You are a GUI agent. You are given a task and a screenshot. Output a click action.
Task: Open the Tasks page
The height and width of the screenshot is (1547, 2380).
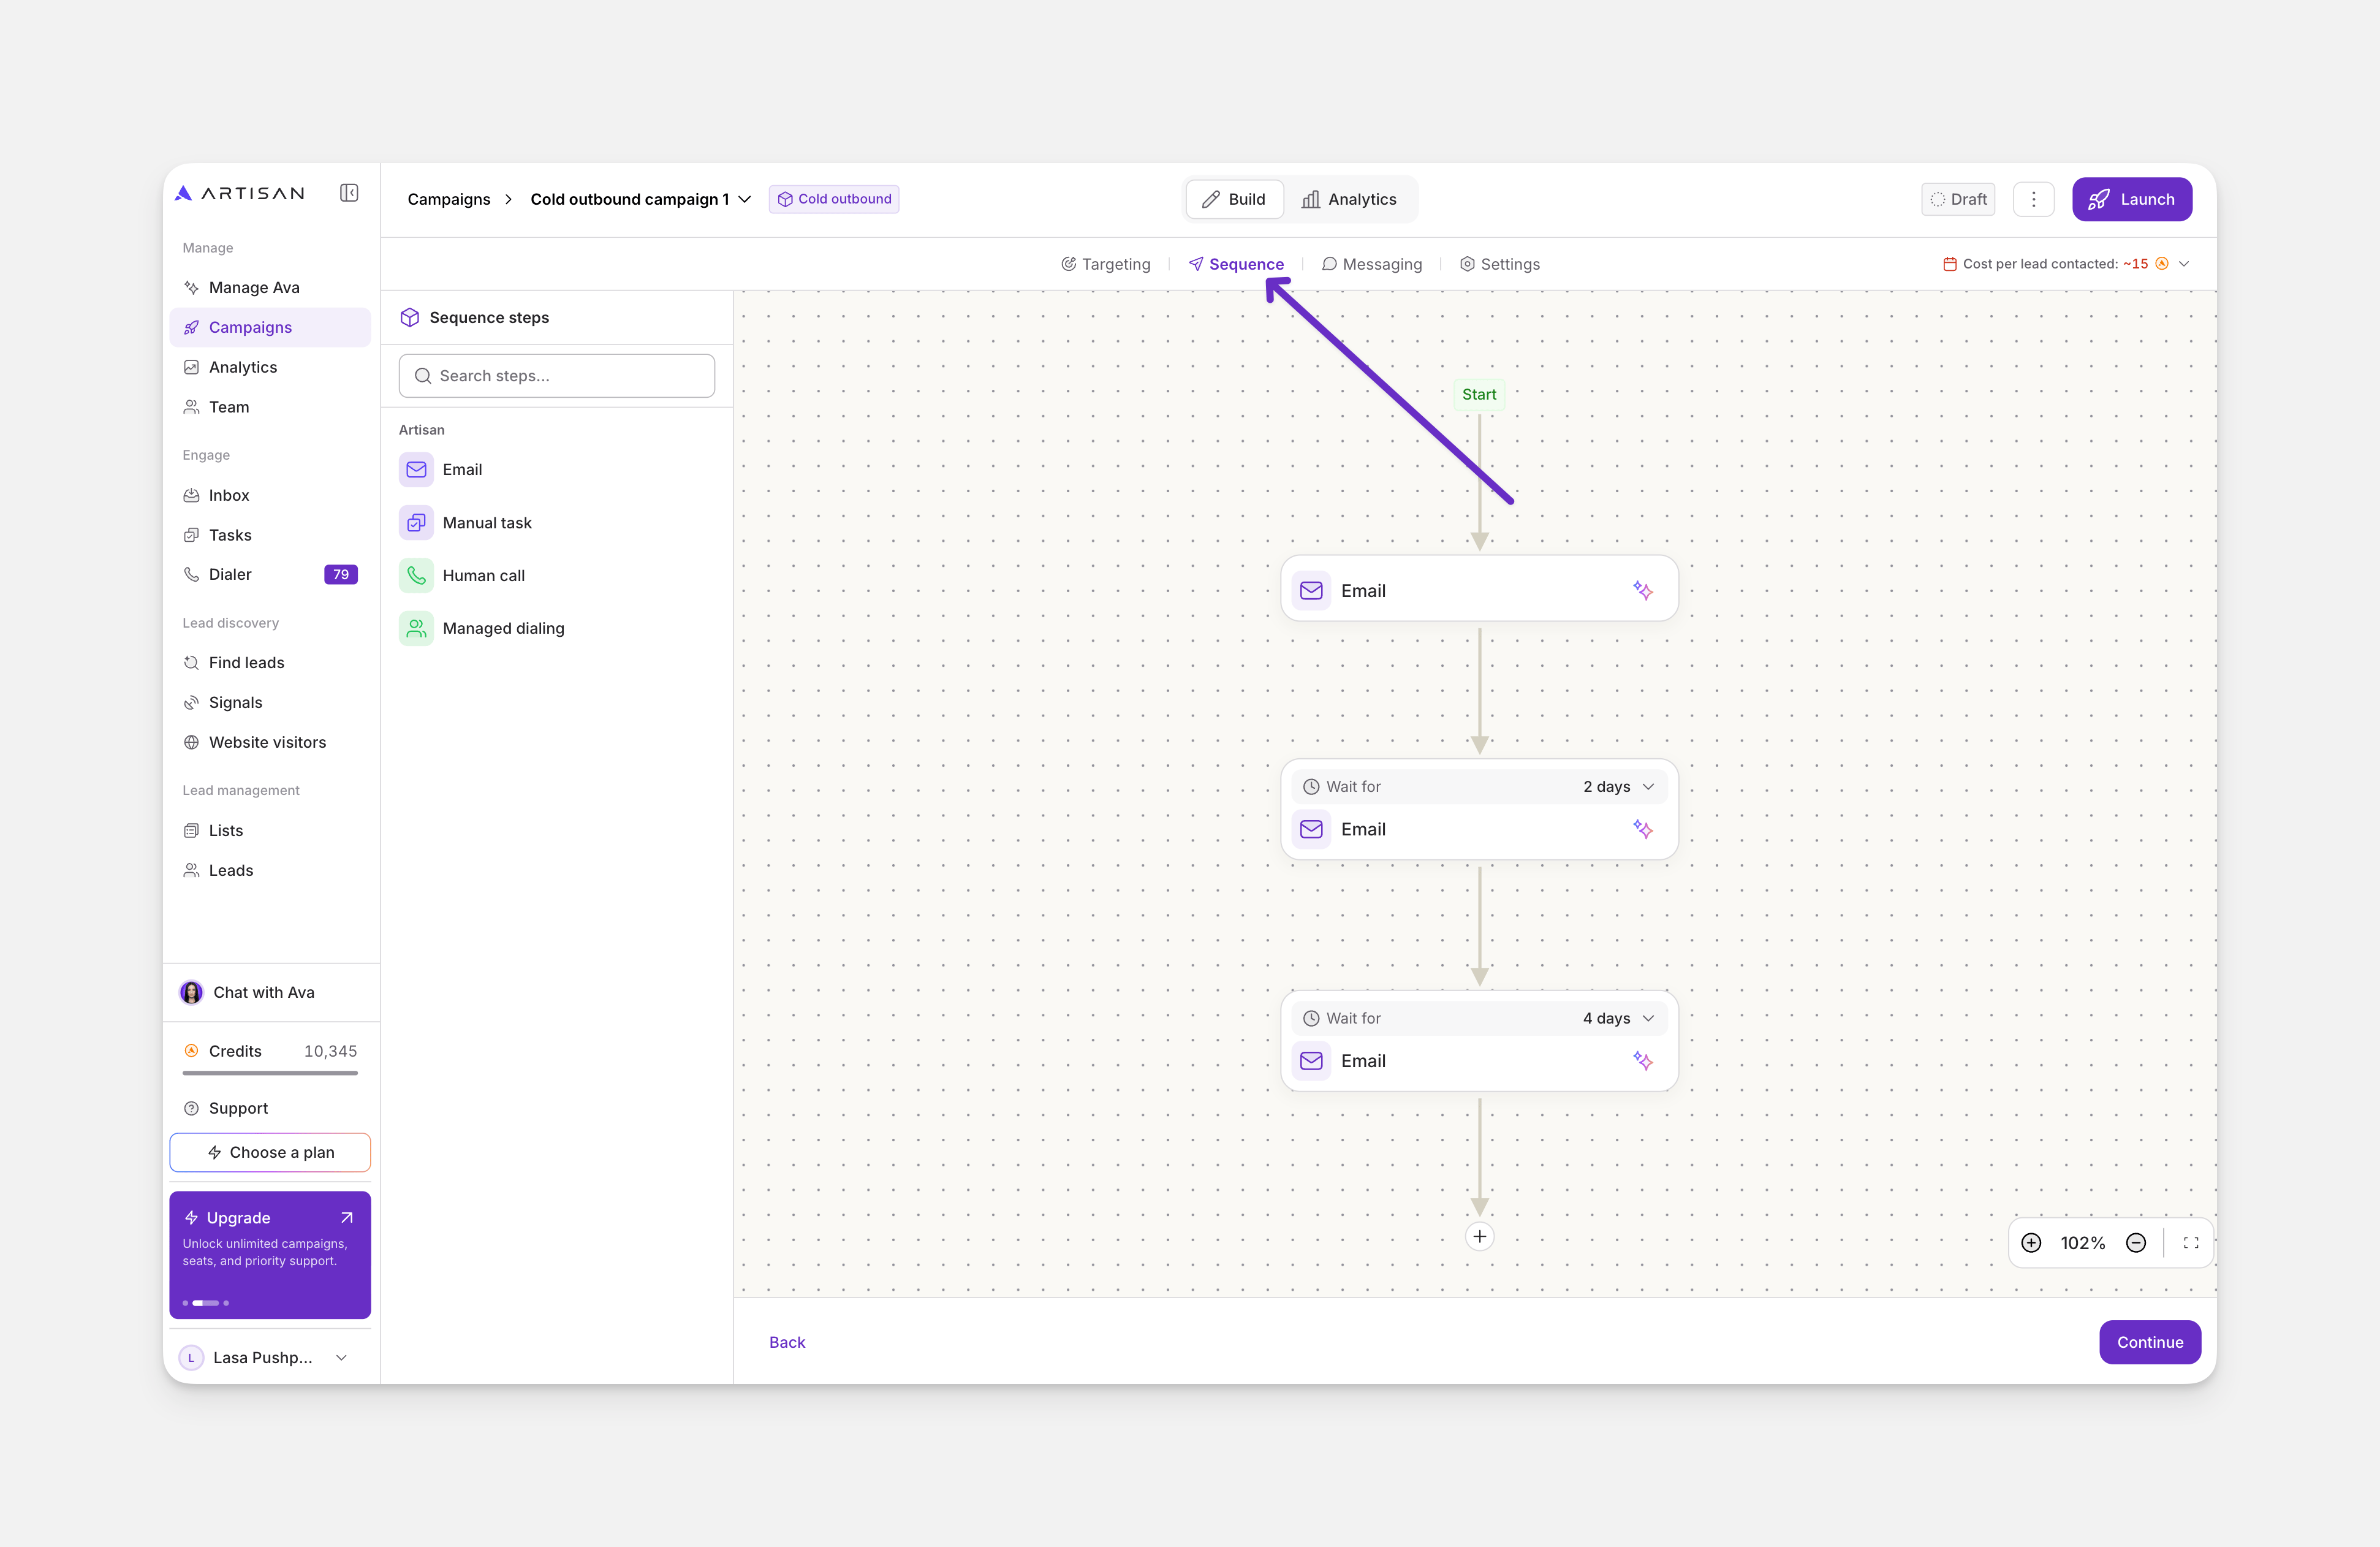270,535
